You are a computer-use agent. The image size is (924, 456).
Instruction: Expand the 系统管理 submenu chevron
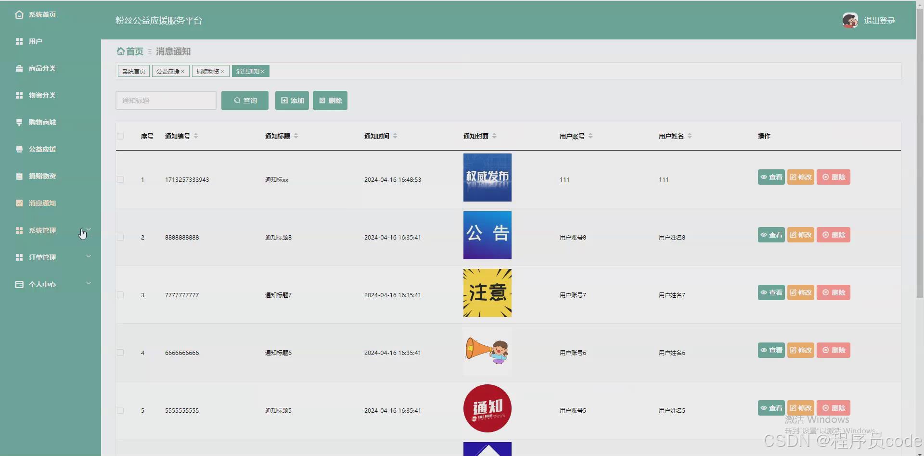coord(89,229)
